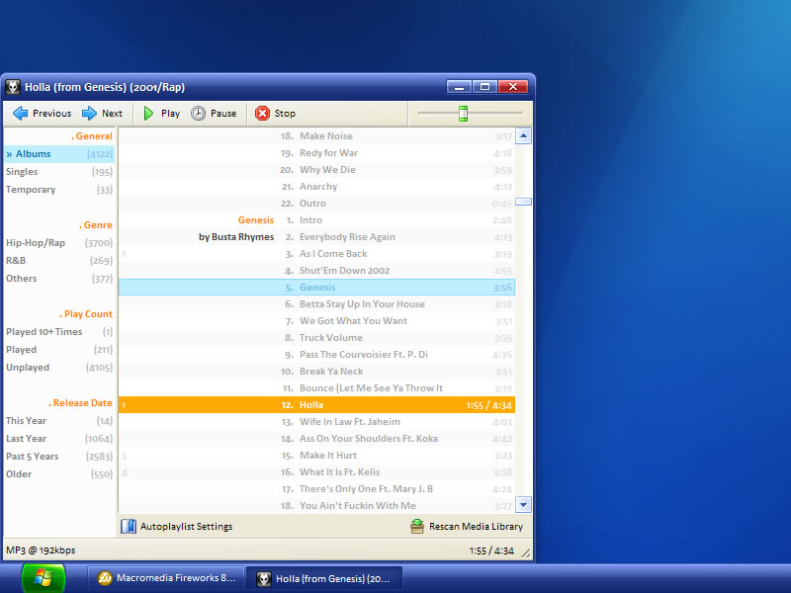
Task: Select track 5 Genesis in playlist
Action: 317,288
